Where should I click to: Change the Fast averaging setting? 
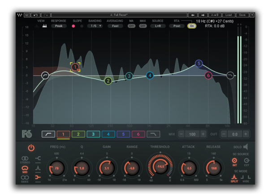[115, 26]
